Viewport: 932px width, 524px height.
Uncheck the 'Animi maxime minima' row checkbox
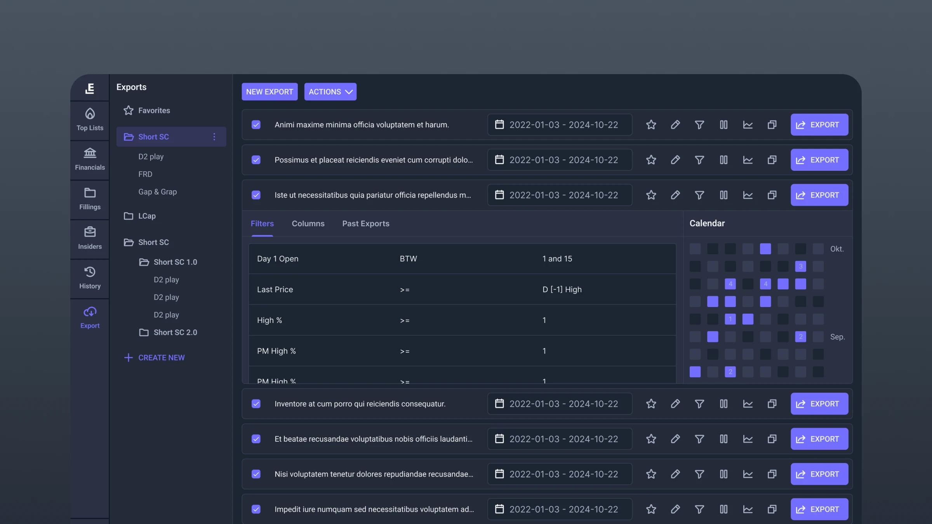click(x=256, y=125)
